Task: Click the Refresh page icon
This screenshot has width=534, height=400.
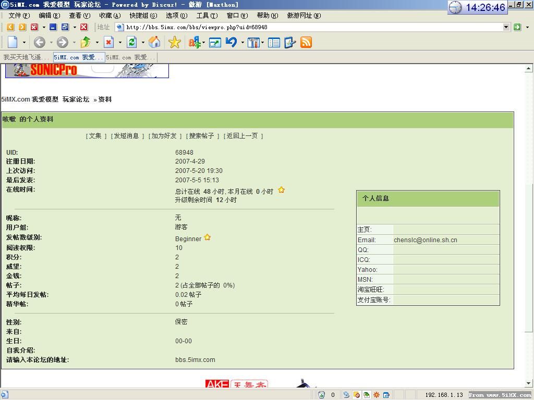Action: coord(132,42)
